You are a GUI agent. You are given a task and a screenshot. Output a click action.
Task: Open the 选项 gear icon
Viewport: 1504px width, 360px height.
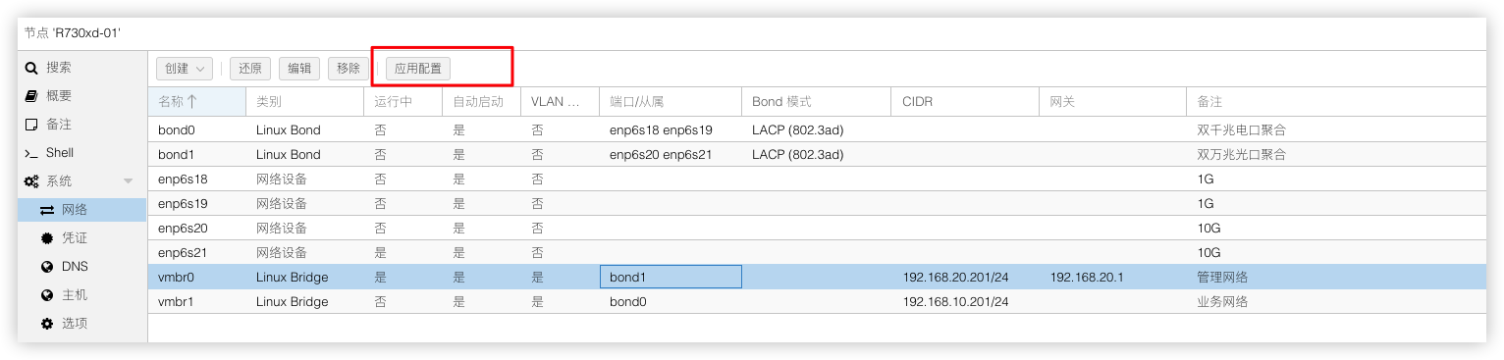click(46, 324)
